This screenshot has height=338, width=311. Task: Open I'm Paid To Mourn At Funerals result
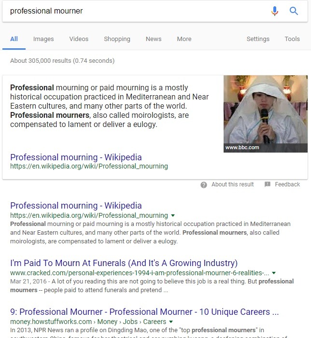click(x=124, y=263)
